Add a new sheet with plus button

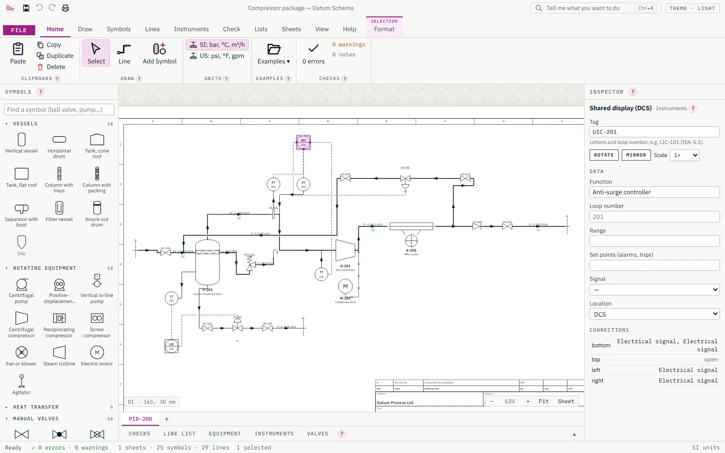pyautogui.click(x=167, y=419)
